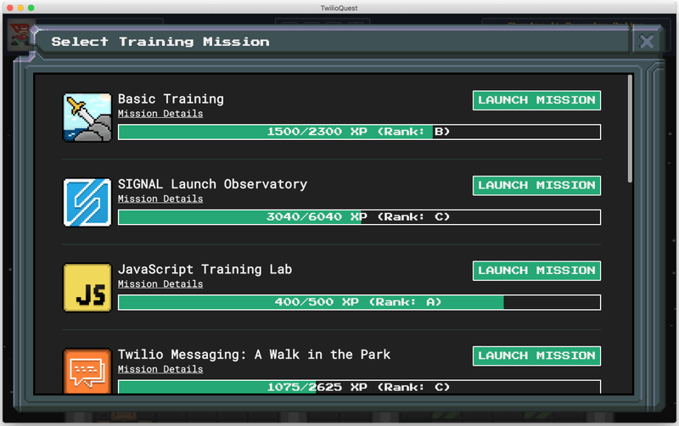679x426 pixels.
Task: Click the Basic Training sword icon
Action: click(87, 117)
